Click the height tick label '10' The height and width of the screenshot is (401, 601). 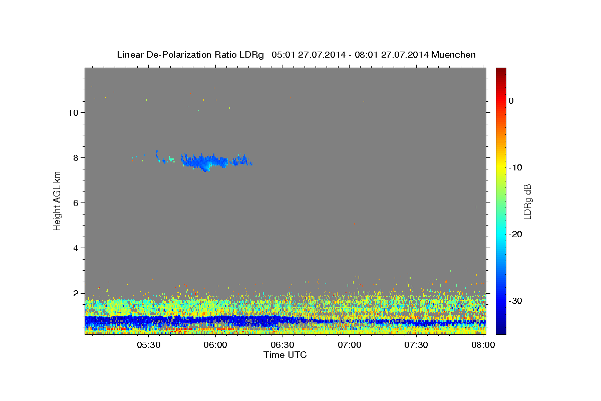click(x=73, y=112)
